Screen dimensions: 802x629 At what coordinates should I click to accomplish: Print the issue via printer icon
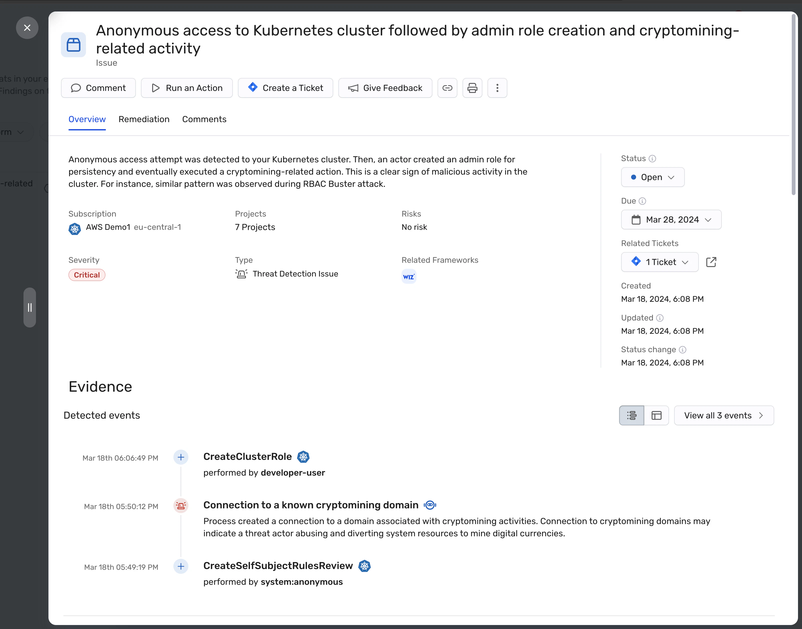(x=472, y=88)
